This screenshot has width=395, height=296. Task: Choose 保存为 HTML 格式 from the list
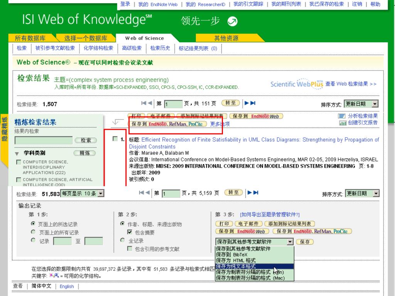click(x=255, y=260)
